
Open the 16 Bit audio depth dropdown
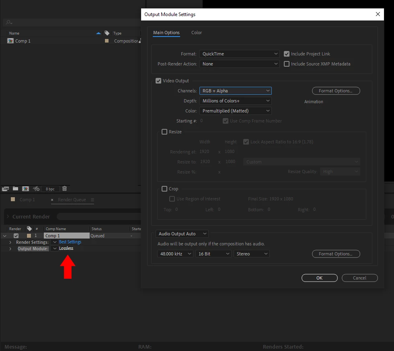(x=213, y=254)
